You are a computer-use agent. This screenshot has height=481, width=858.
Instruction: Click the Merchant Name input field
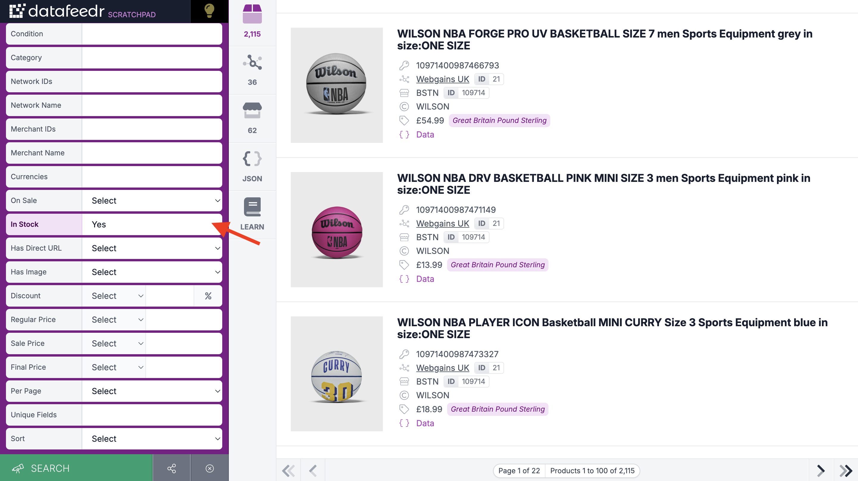click(x=152, y=153)
